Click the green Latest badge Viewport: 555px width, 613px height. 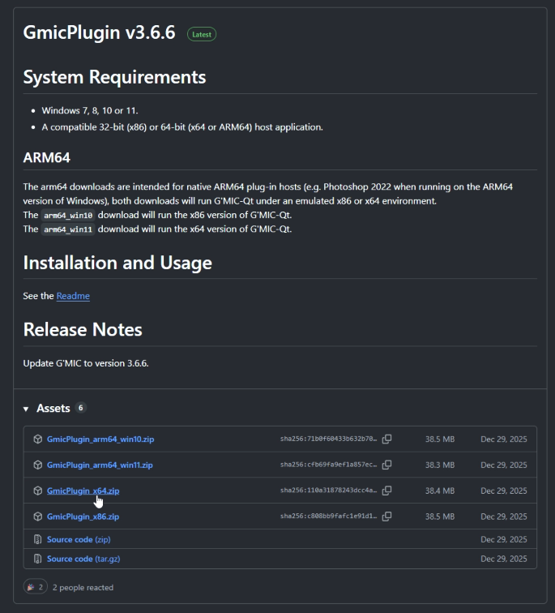click(x=201, y=35)
